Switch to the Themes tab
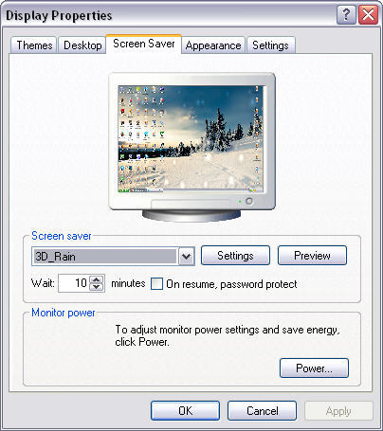 click(34, 45)
